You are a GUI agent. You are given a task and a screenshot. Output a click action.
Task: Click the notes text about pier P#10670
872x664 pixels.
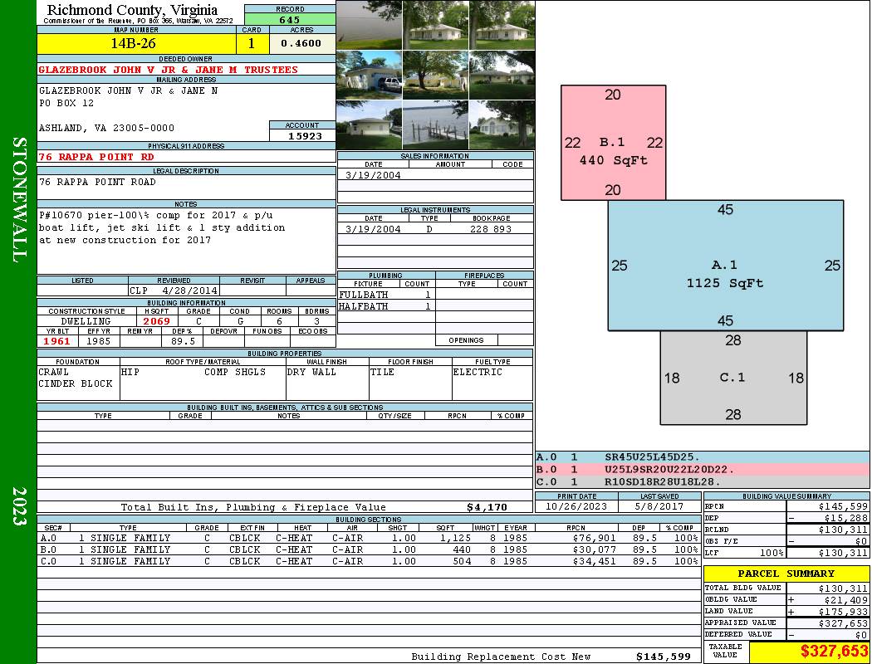coord(161,227)
